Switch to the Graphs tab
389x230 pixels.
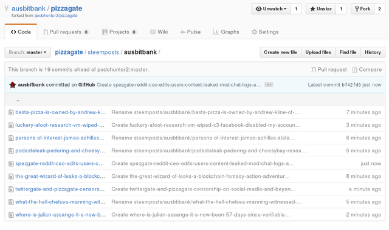(x=226, y=32)
